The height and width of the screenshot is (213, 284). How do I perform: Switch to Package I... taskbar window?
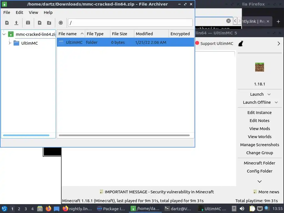coord(111,209)
